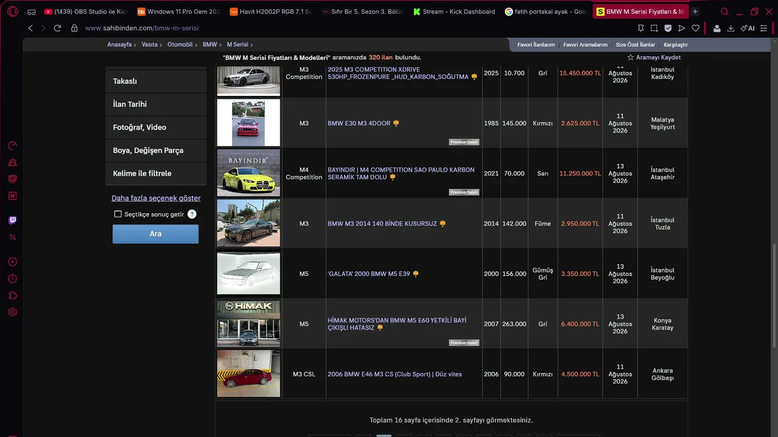
Task: Open 2006 BMW E46 M3 CS listing
Action: tap(395, 374)
